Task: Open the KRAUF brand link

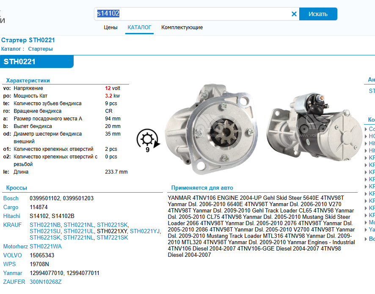Action: (12, 225)
